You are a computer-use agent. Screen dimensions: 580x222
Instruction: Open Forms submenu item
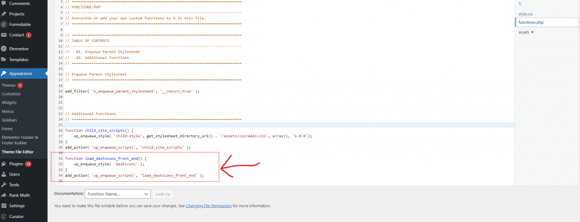pyautogui.click(x=7, y=129)
